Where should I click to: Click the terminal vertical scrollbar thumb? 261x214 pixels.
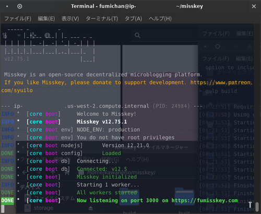point(257,207)
